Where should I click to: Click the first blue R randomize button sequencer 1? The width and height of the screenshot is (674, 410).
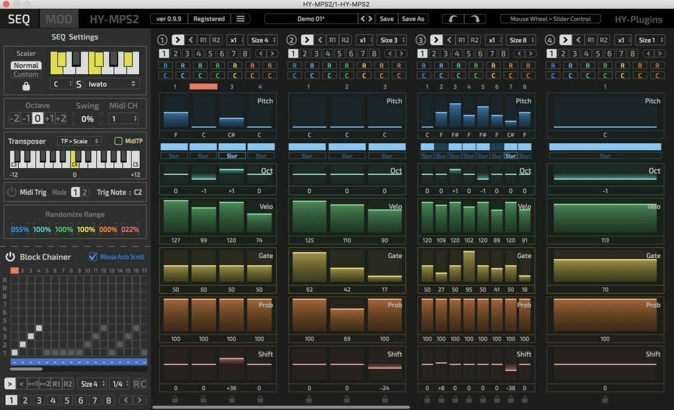166,66
